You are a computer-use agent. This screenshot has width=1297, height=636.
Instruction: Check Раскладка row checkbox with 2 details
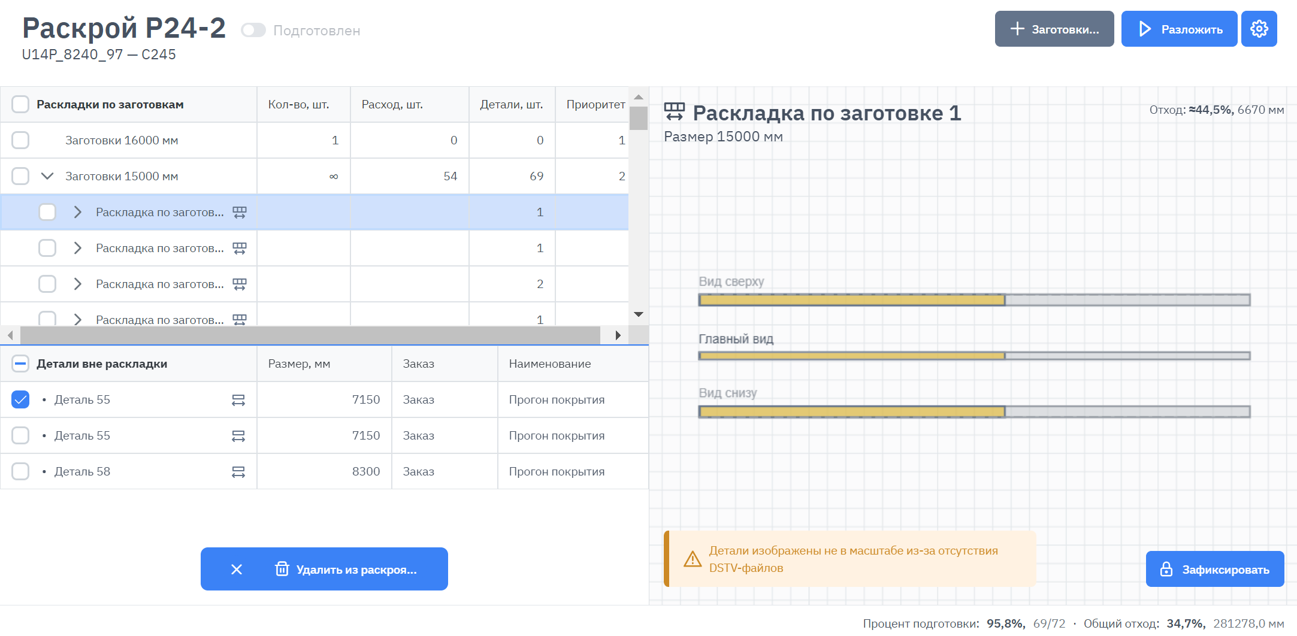coord(47,284)
